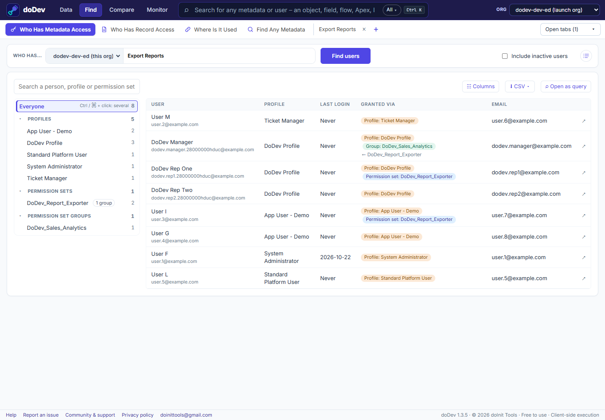Close the Export Reports tab

(364, 29)
